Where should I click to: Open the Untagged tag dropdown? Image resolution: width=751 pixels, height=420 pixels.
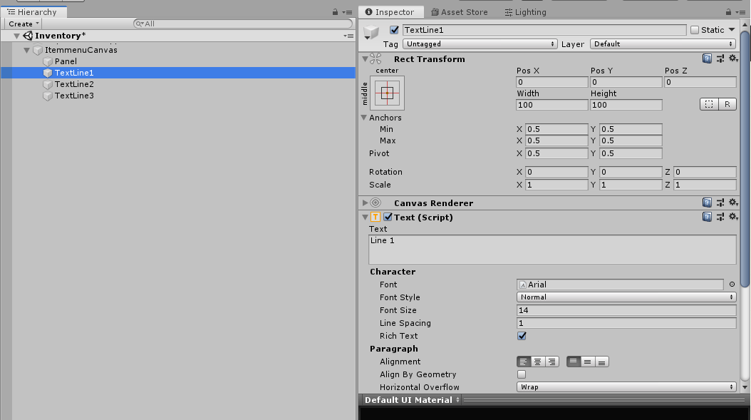[x=479, y=43]
